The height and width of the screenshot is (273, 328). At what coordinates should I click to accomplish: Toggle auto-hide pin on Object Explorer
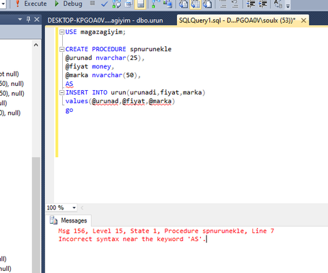tap(28, 20)
